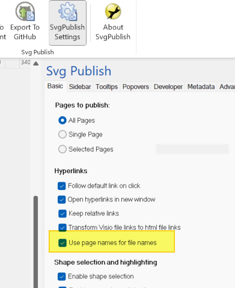Screen dimensions: 235x288
Task: Click the Svg Publish ribbon group label
Action: pos(37,52)
